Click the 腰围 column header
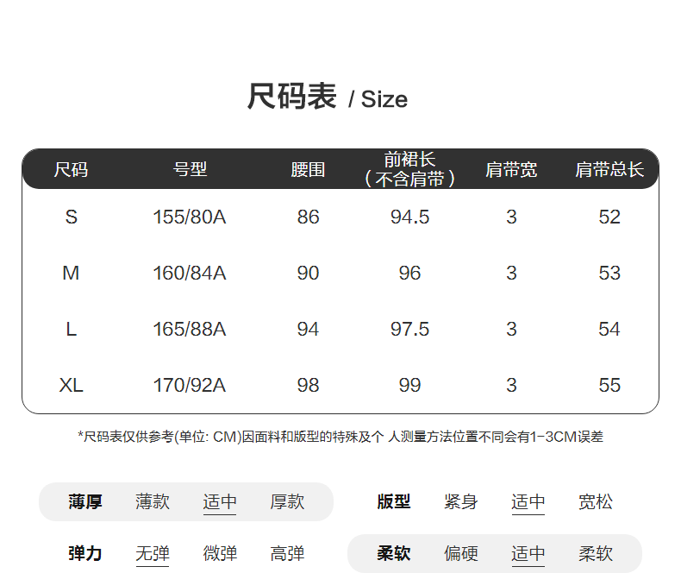Viewport: 681px width, 573px height. click(308, 170)
